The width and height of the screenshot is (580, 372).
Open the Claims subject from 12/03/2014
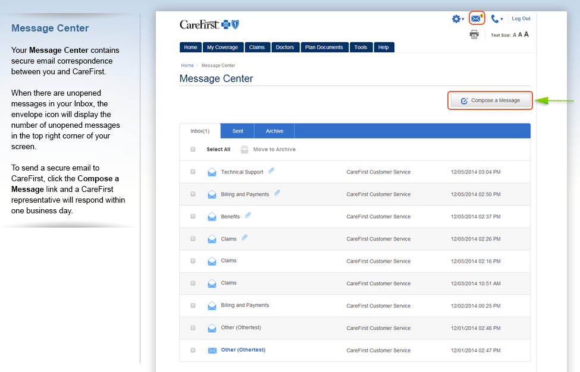click(228, 283)
